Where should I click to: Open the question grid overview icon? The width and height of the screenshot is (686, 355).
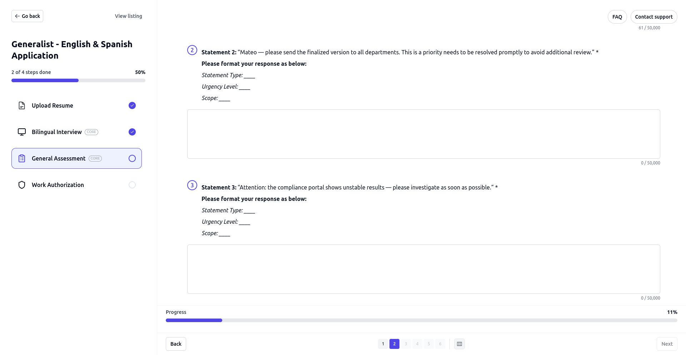point(459,344)
